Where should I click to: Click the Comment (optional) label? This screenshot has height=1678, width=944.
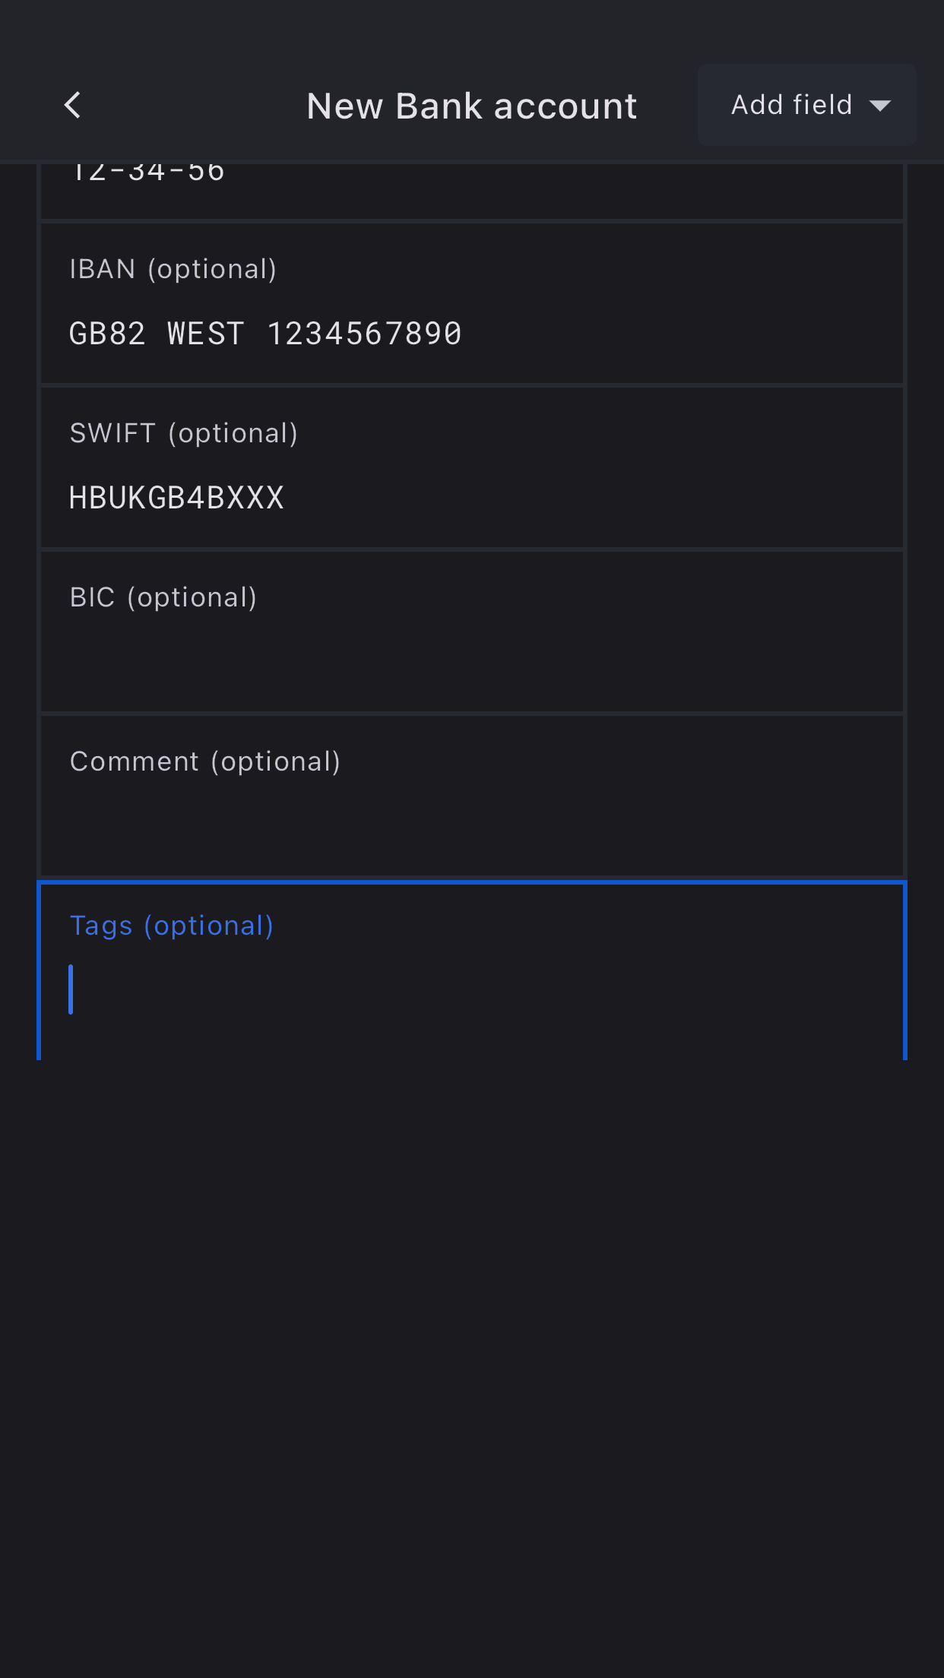coord(205,761)
